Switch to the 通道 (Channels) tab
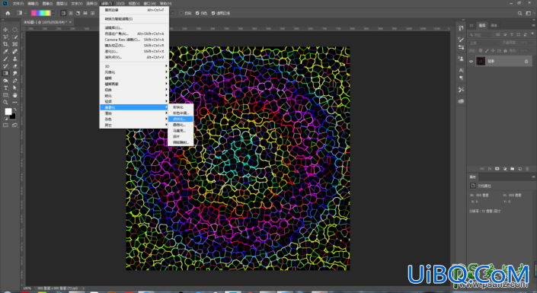The image size is (537, 293). [x=494, y=25]
